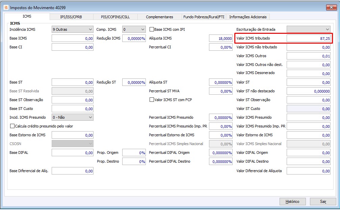Edit Base Diferencial de Alíq. field
The width and height of the screenshot is (340, 210).
click(x=73, y=171)
